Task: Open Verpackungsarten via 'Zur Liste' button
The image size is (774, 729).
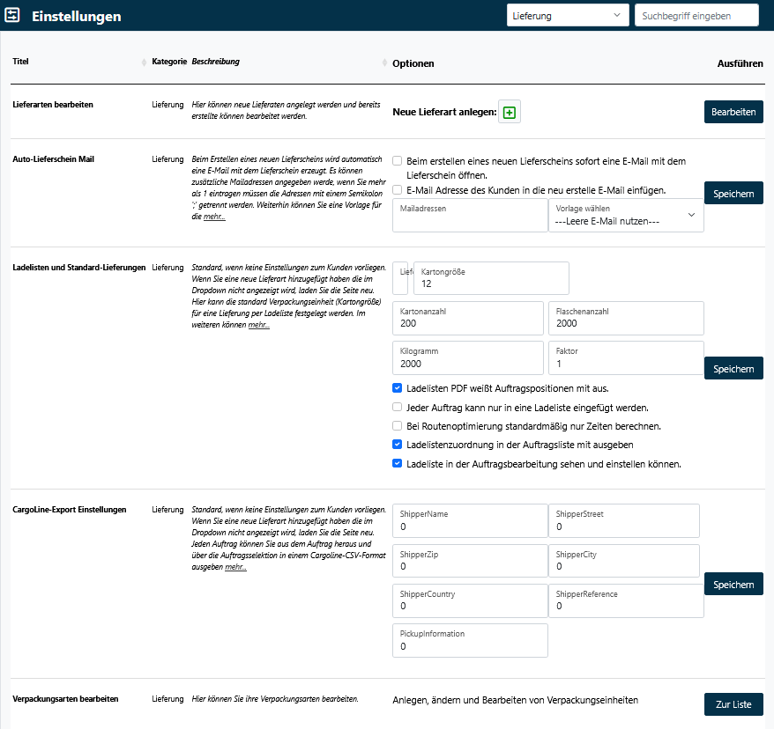Action: coord(733,704)
